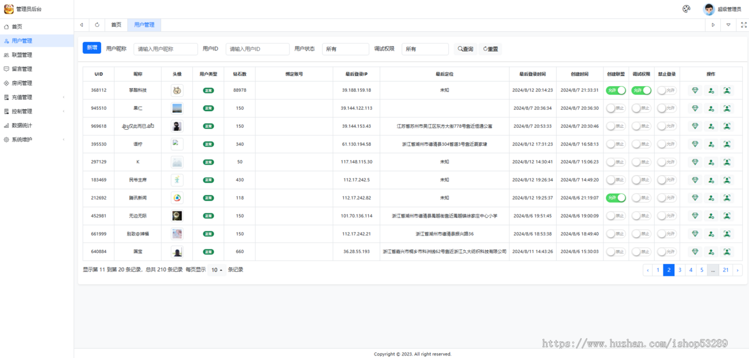Toggle 禁止登录 switch for UID 640884
Viewport: 749px width, 358px height.
667,252
